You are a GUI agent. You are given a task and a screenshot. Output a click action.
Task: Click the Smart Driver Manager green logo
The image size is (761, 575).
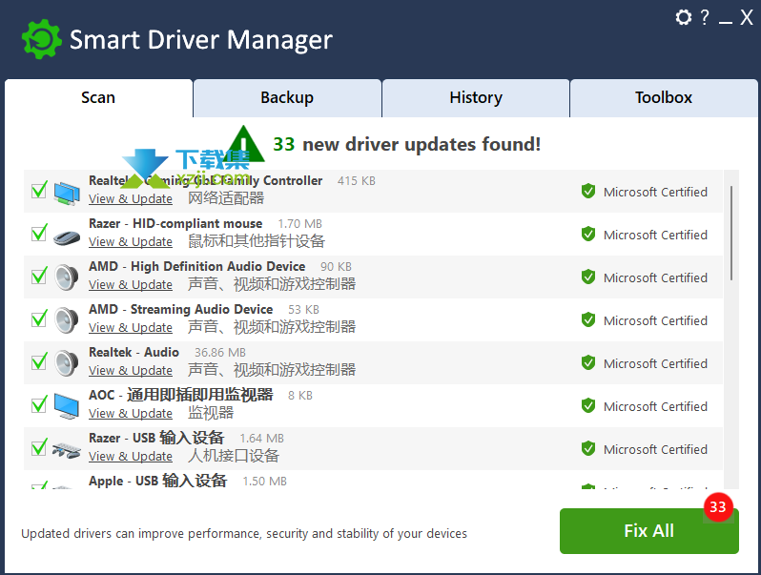point(42,39)
